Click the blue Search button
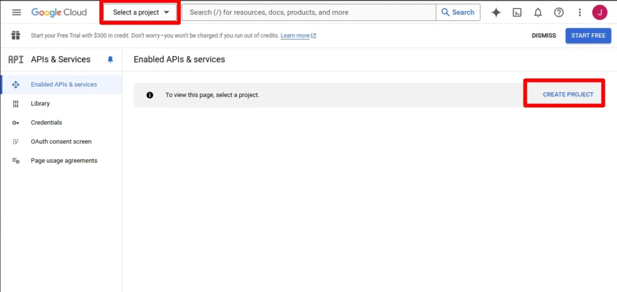 click(x=458, y=13)
